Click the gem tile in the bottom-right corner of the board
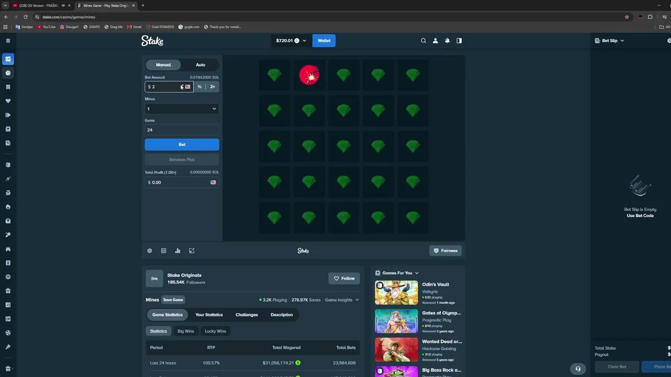Viewport: 671px width, 377px height. [413, 217]
